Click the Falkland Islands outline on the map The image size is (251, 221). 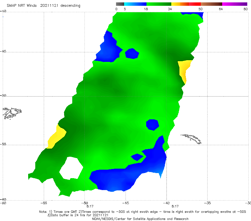tap(12, 114)
